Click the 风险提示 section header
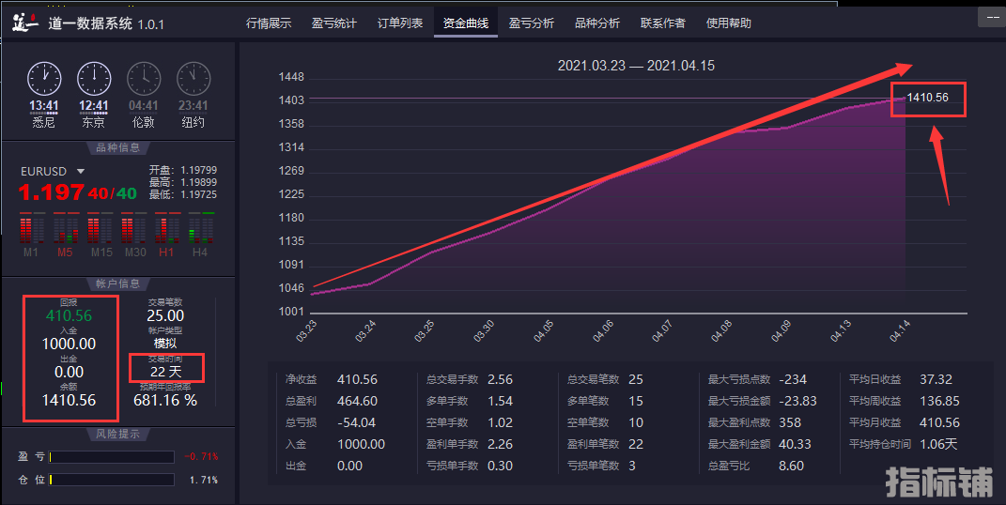The width and height of the screenshot is (1006, 505). tap(118, 434)
